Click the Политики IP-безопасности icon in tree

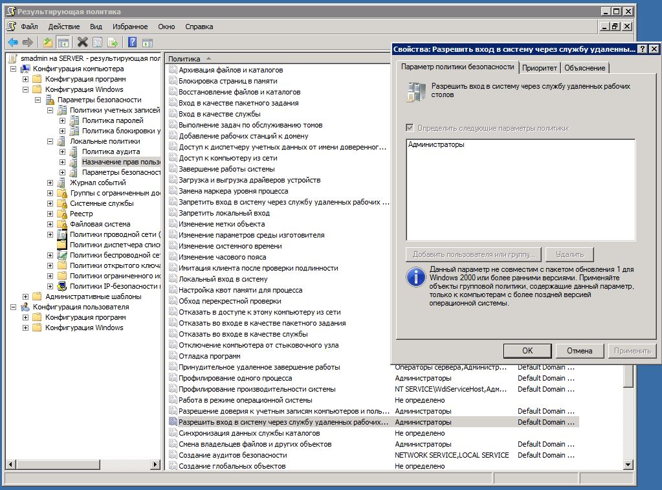62,286
